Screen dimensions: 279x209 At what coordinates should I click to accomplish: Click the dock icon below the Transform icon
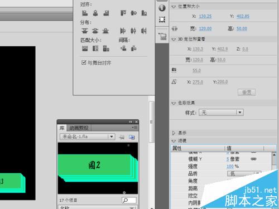click(x=162, y=36)
